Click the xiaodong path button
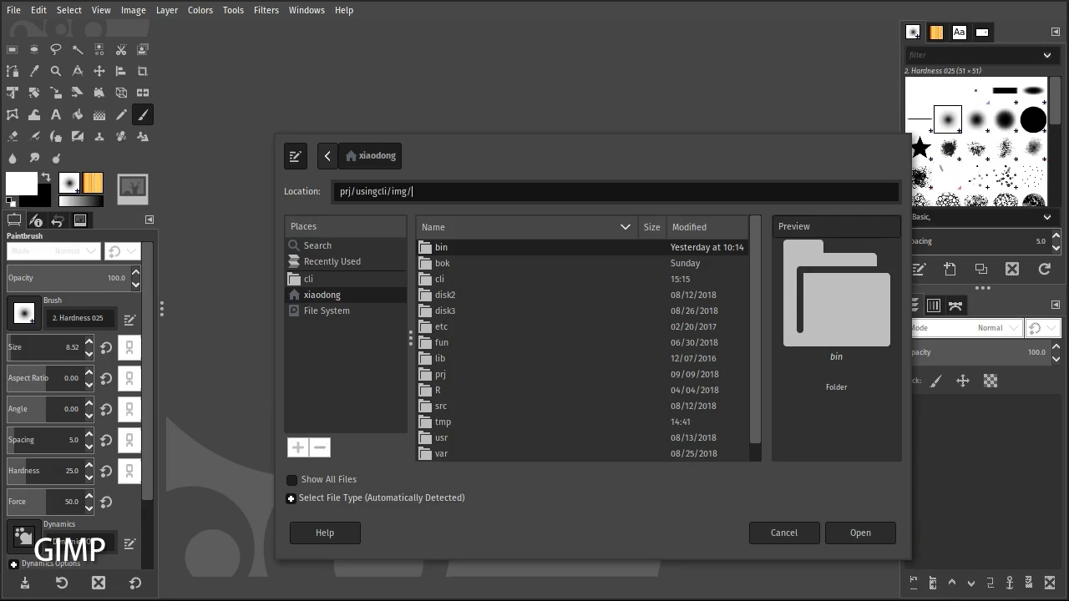Viewport: 1069px width, 601px height. coord(371,156)
